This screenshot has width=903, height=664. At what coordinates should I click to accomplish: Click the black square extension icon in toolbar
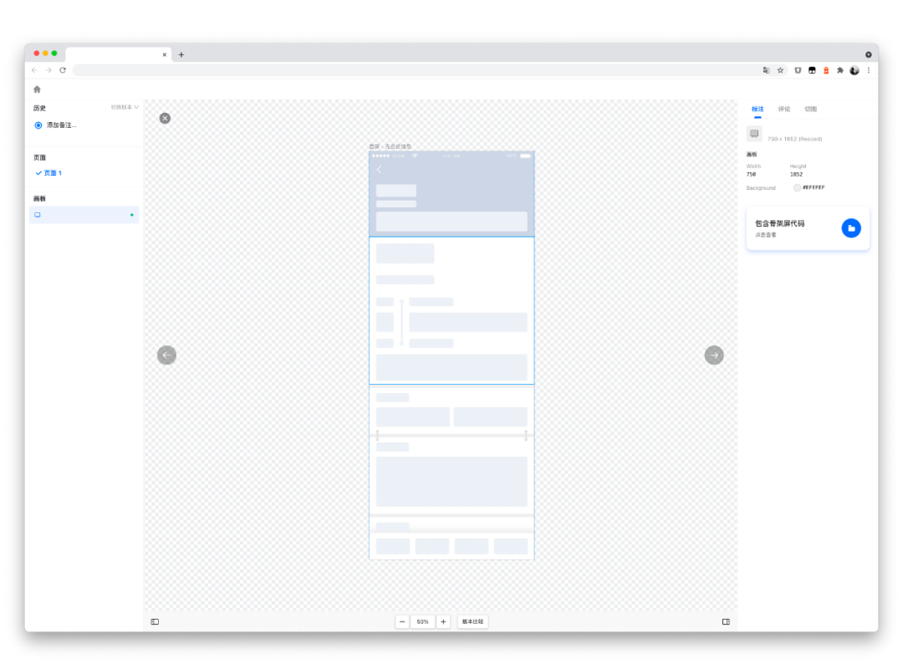tap(812, 70)
